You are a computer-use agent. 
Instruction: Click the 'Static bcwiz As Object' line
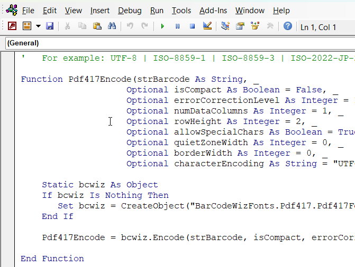pyautogui.click(x=100, y=185)
